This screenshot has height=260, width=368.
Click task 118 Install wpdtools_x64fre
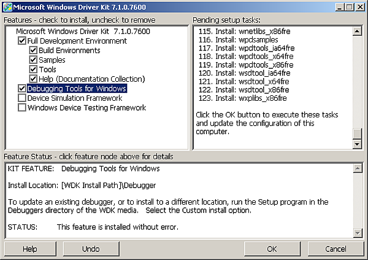(x=246, y=56)
